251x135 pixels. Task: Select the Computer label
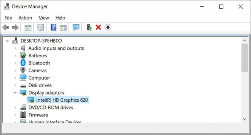pos(39,78)
